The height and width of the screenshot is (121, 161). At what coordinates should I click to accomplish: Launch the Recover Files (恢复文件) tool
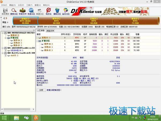coord(23,11)
